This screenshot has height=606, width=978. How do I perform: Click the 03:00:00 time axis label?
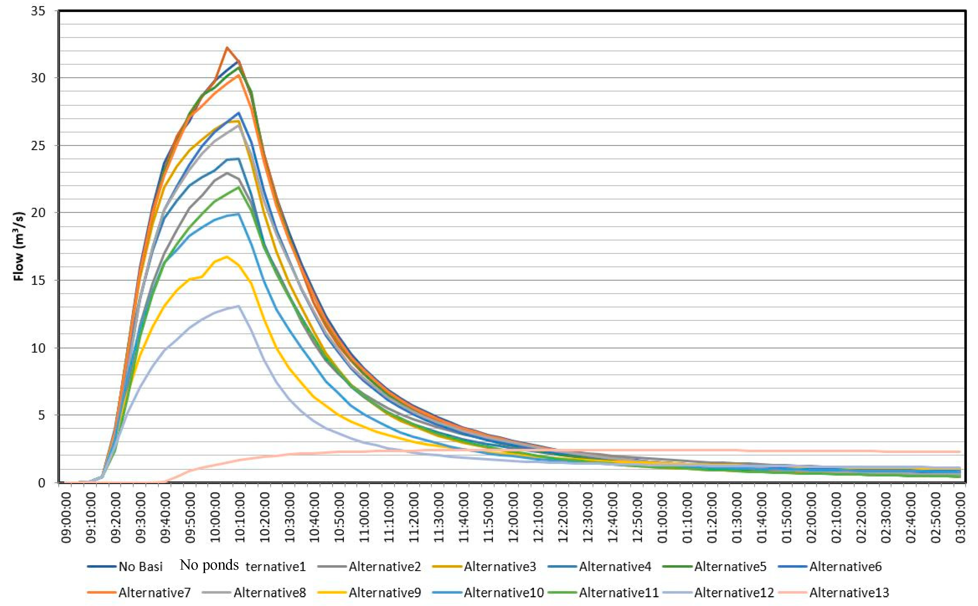click(960, 517)
